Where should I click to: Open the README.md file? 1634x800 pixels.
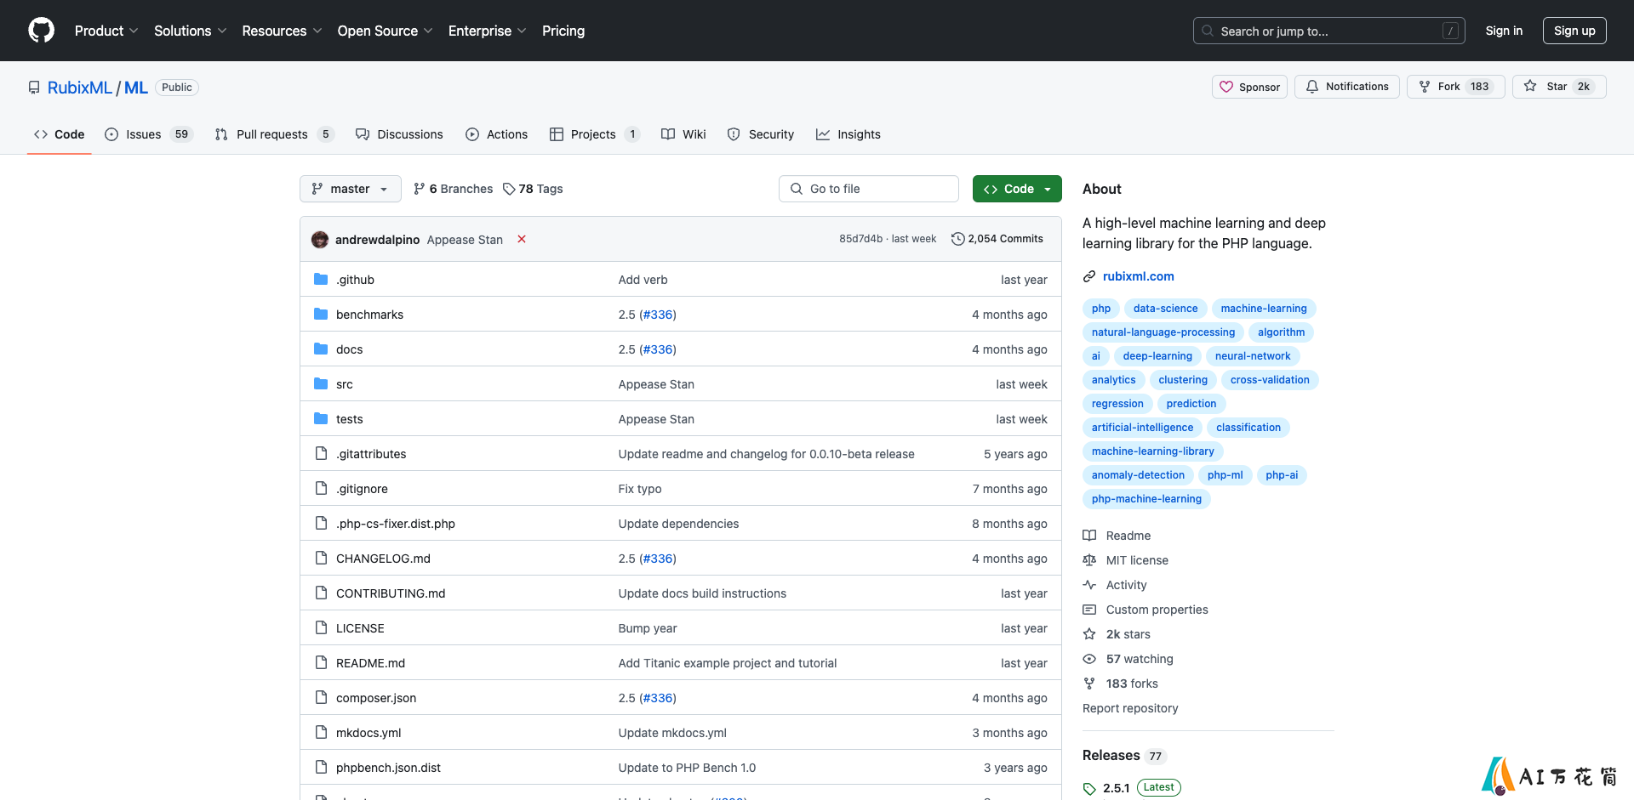point(370,663)
